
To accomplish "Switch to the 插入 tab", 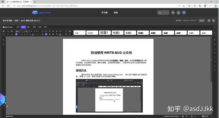I will point(29,27).
